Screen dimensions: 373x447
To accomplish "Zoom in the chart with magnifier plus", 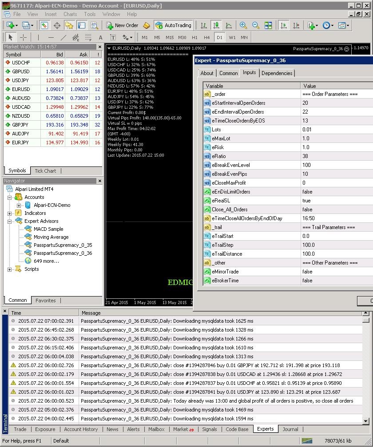I will [x=243, y=25].
